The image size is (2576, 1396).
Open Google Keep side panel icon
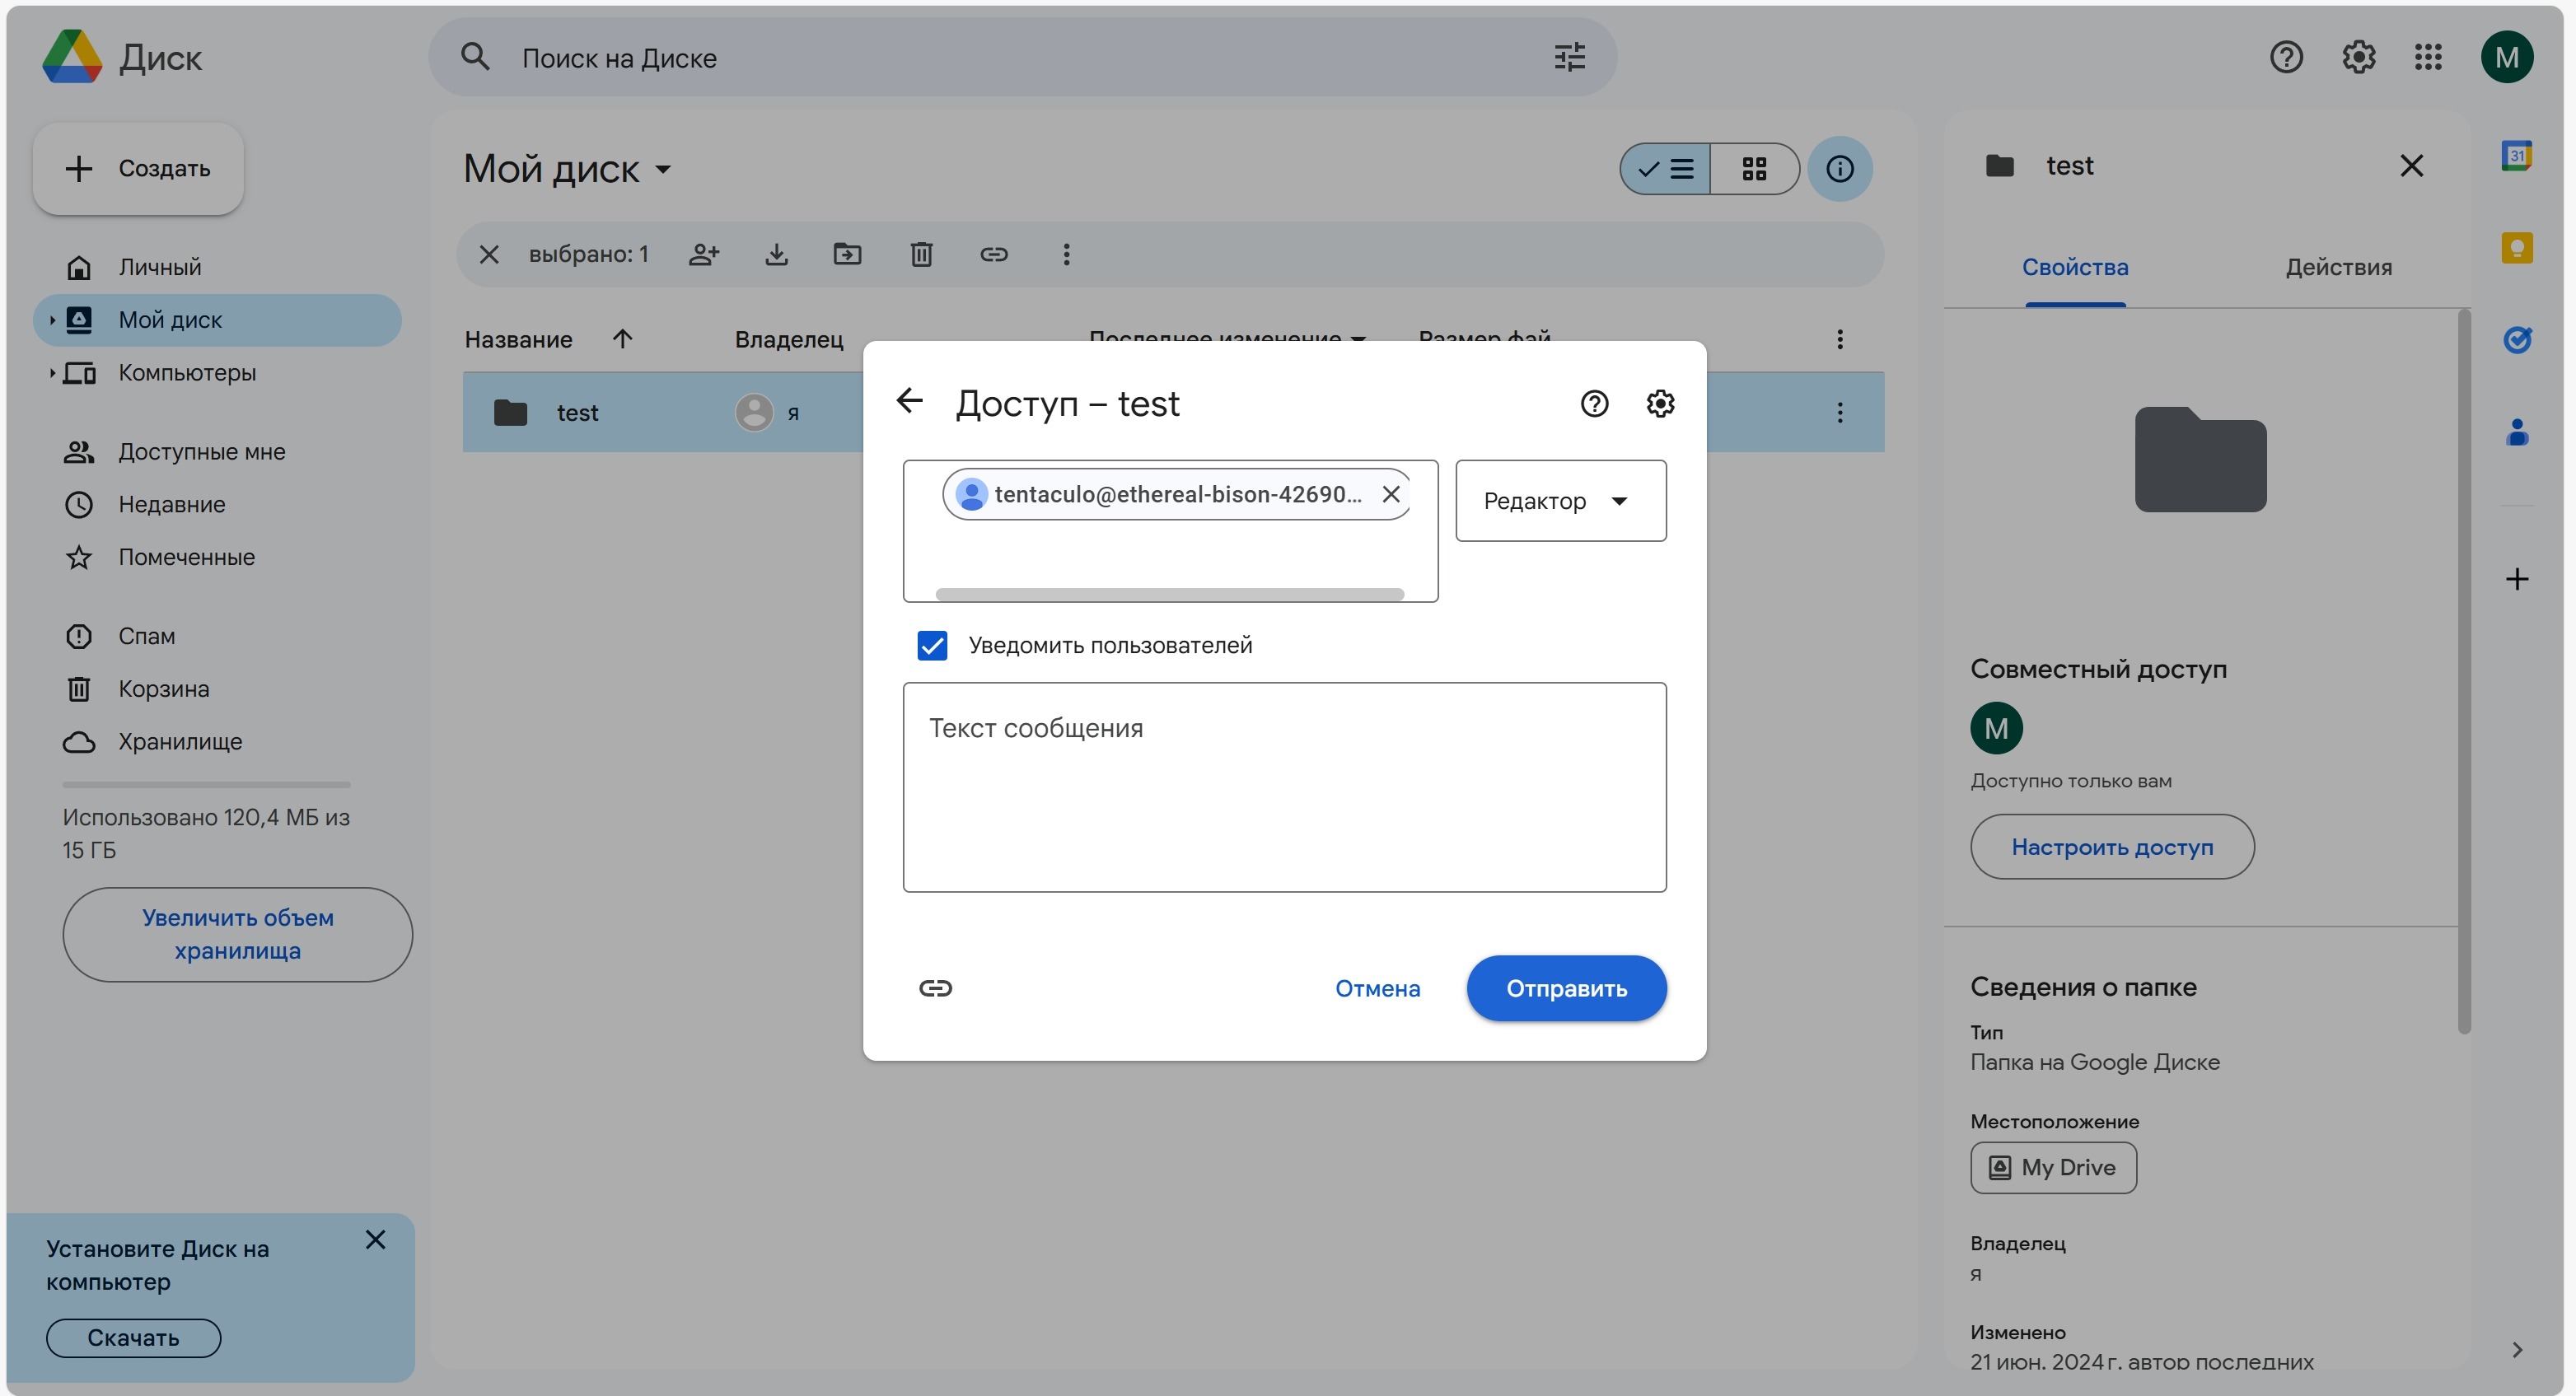tap(2516, 248)
